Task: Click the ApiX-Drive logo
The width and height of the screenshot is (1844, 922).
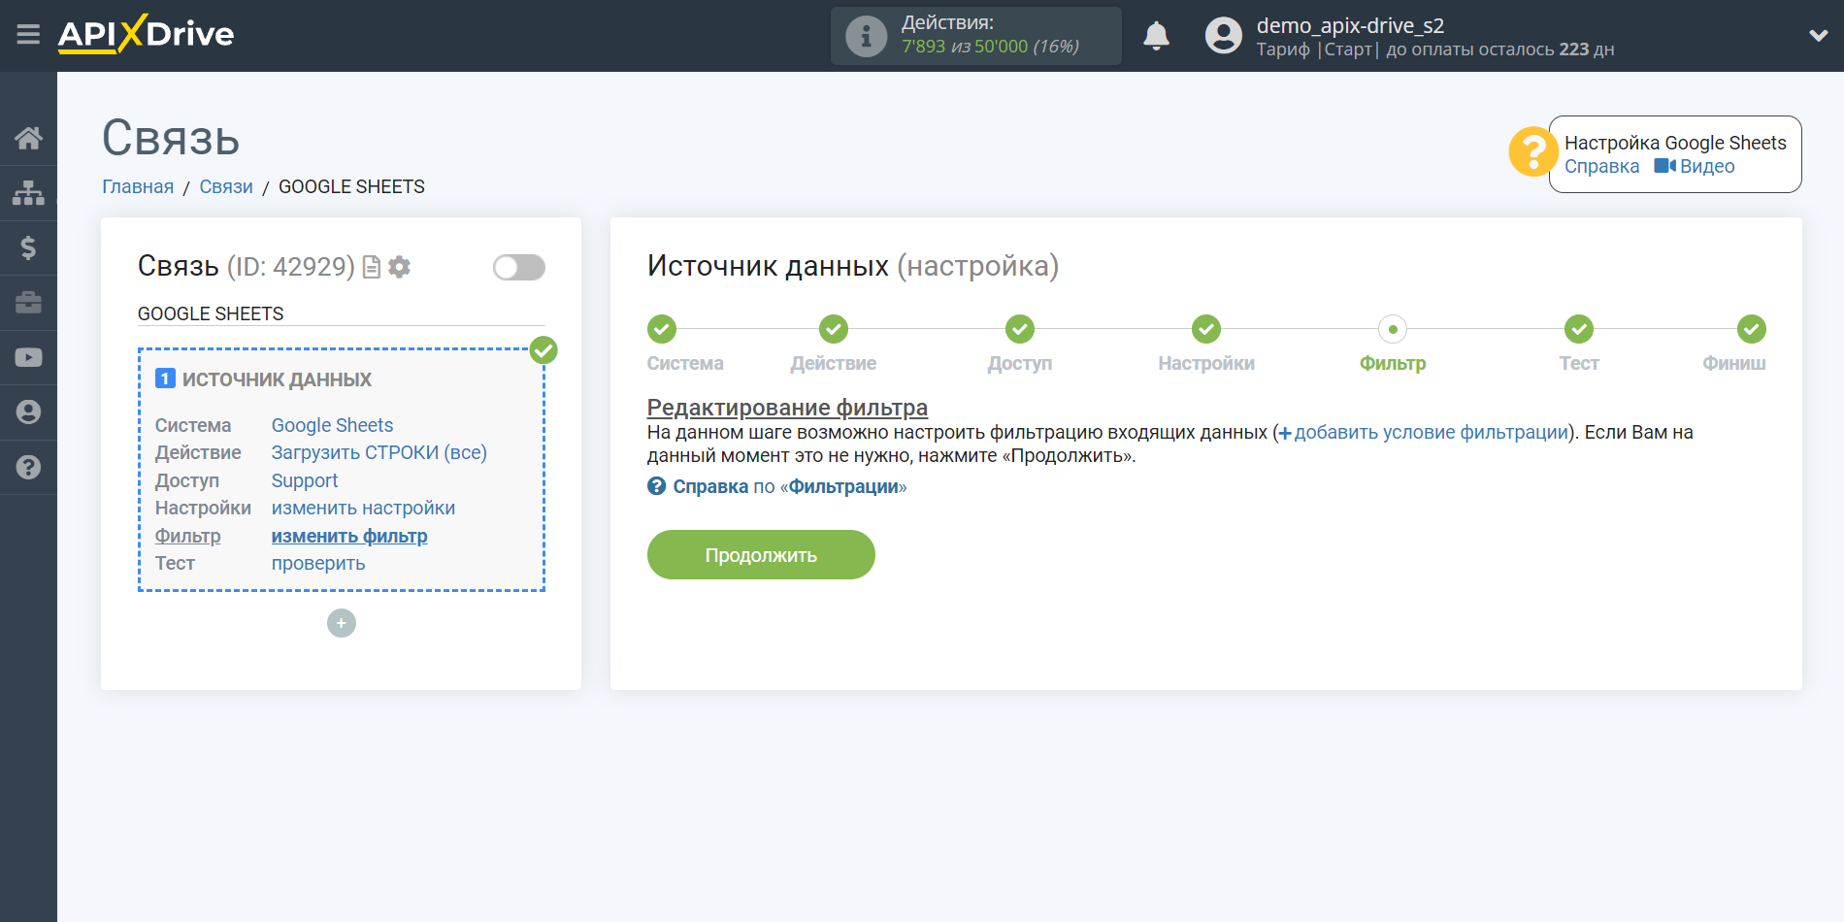Action: click(x=146, y=34)
